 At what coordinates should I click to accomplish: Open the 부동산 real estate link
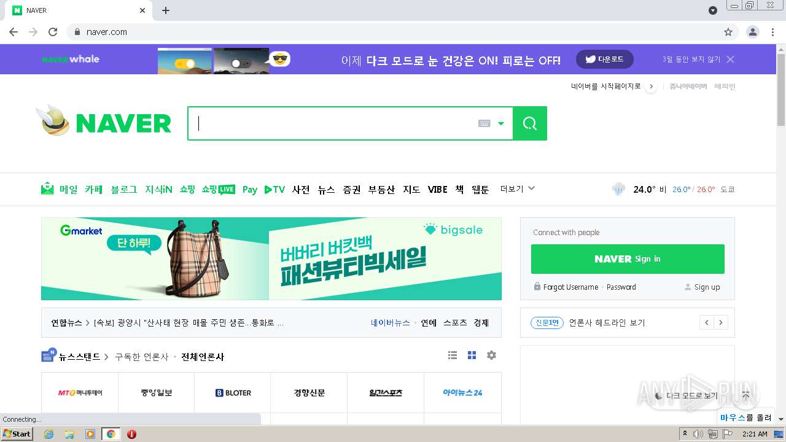point(381,190)
